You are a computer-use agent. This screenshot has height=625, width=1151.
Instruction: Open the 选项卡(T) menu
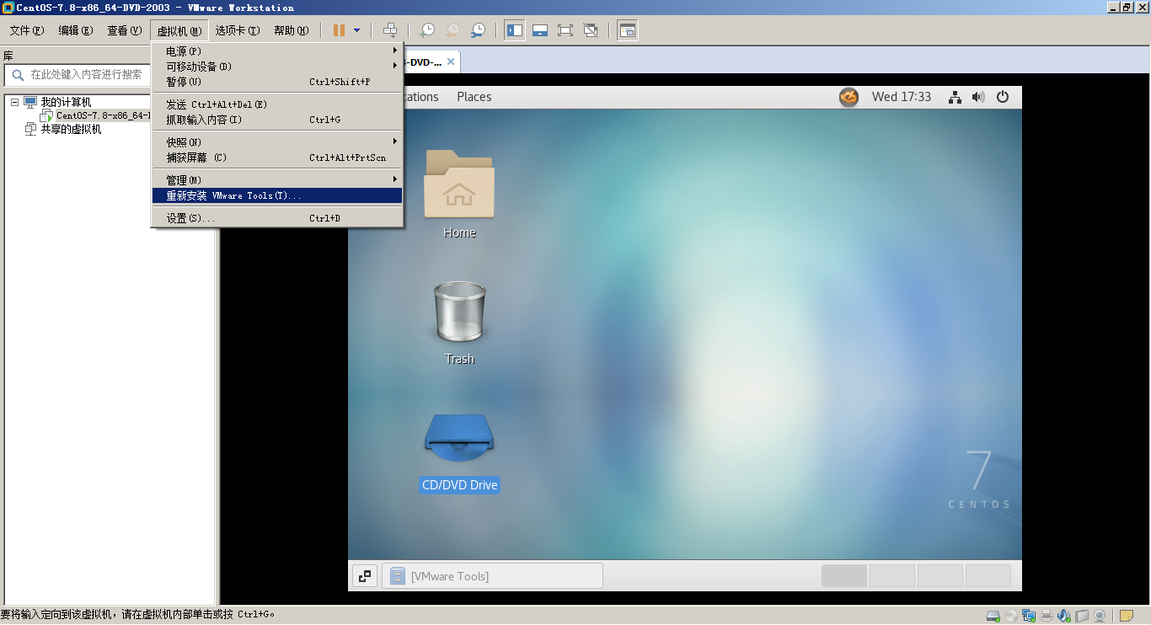point(238,30)
